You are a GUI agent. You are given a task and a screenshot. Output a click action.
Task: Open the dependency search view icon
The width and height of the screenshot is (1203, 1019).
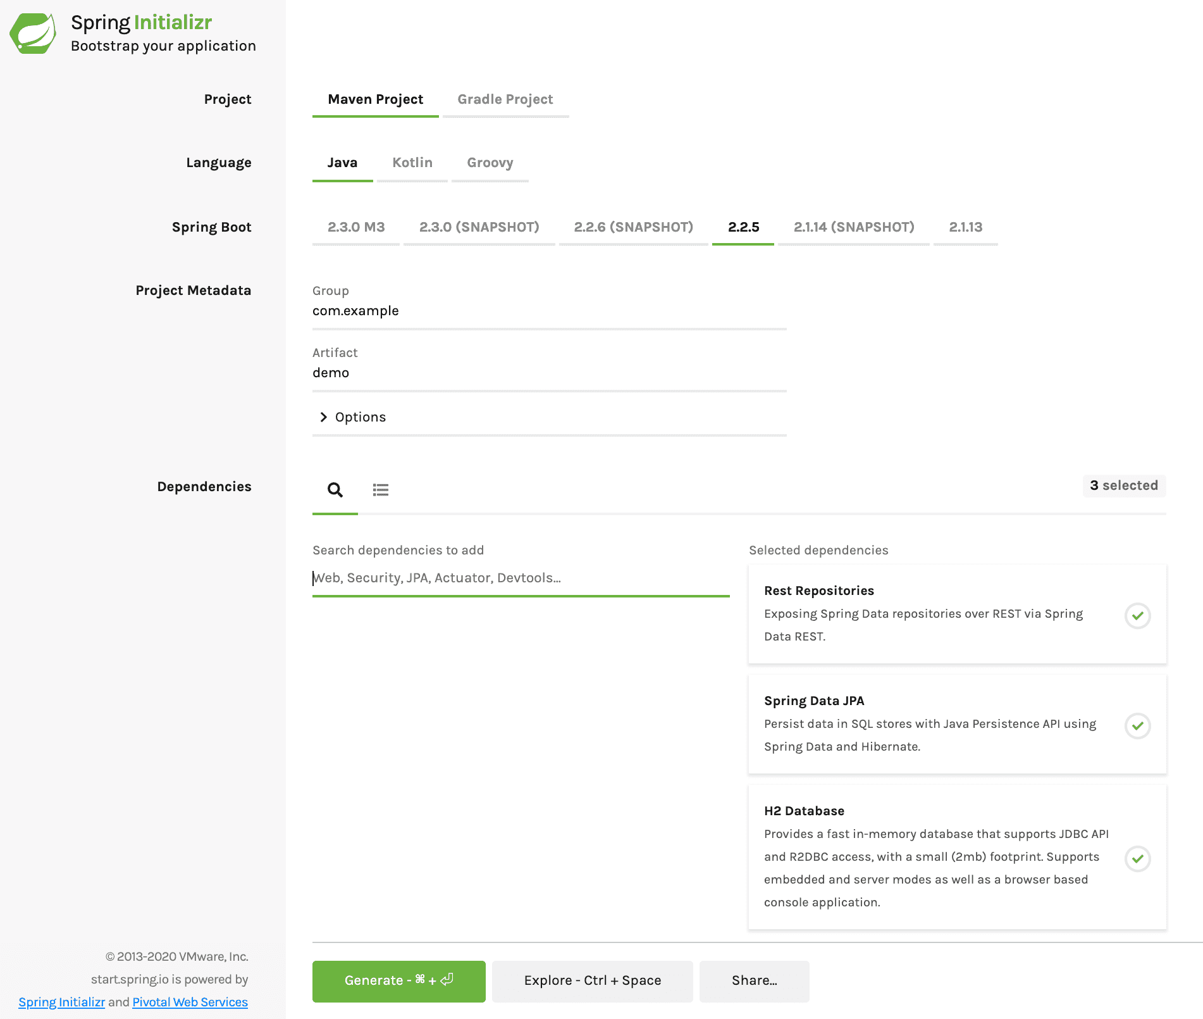tap(335, 490)
